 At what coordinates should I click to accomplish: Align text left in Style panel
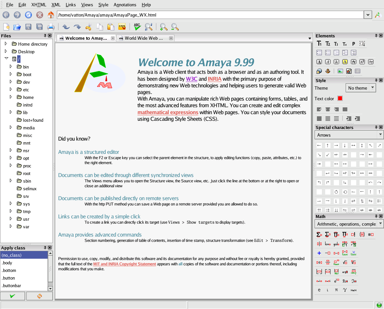[x=319, y=110]
